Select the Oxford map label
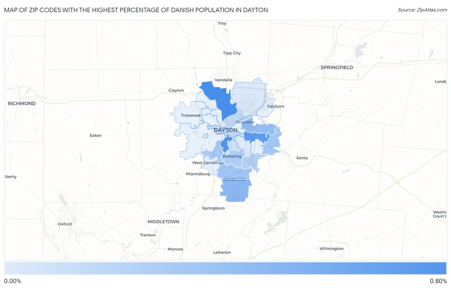The height and width of the screenshot is (288, 451). click(65, 224)
